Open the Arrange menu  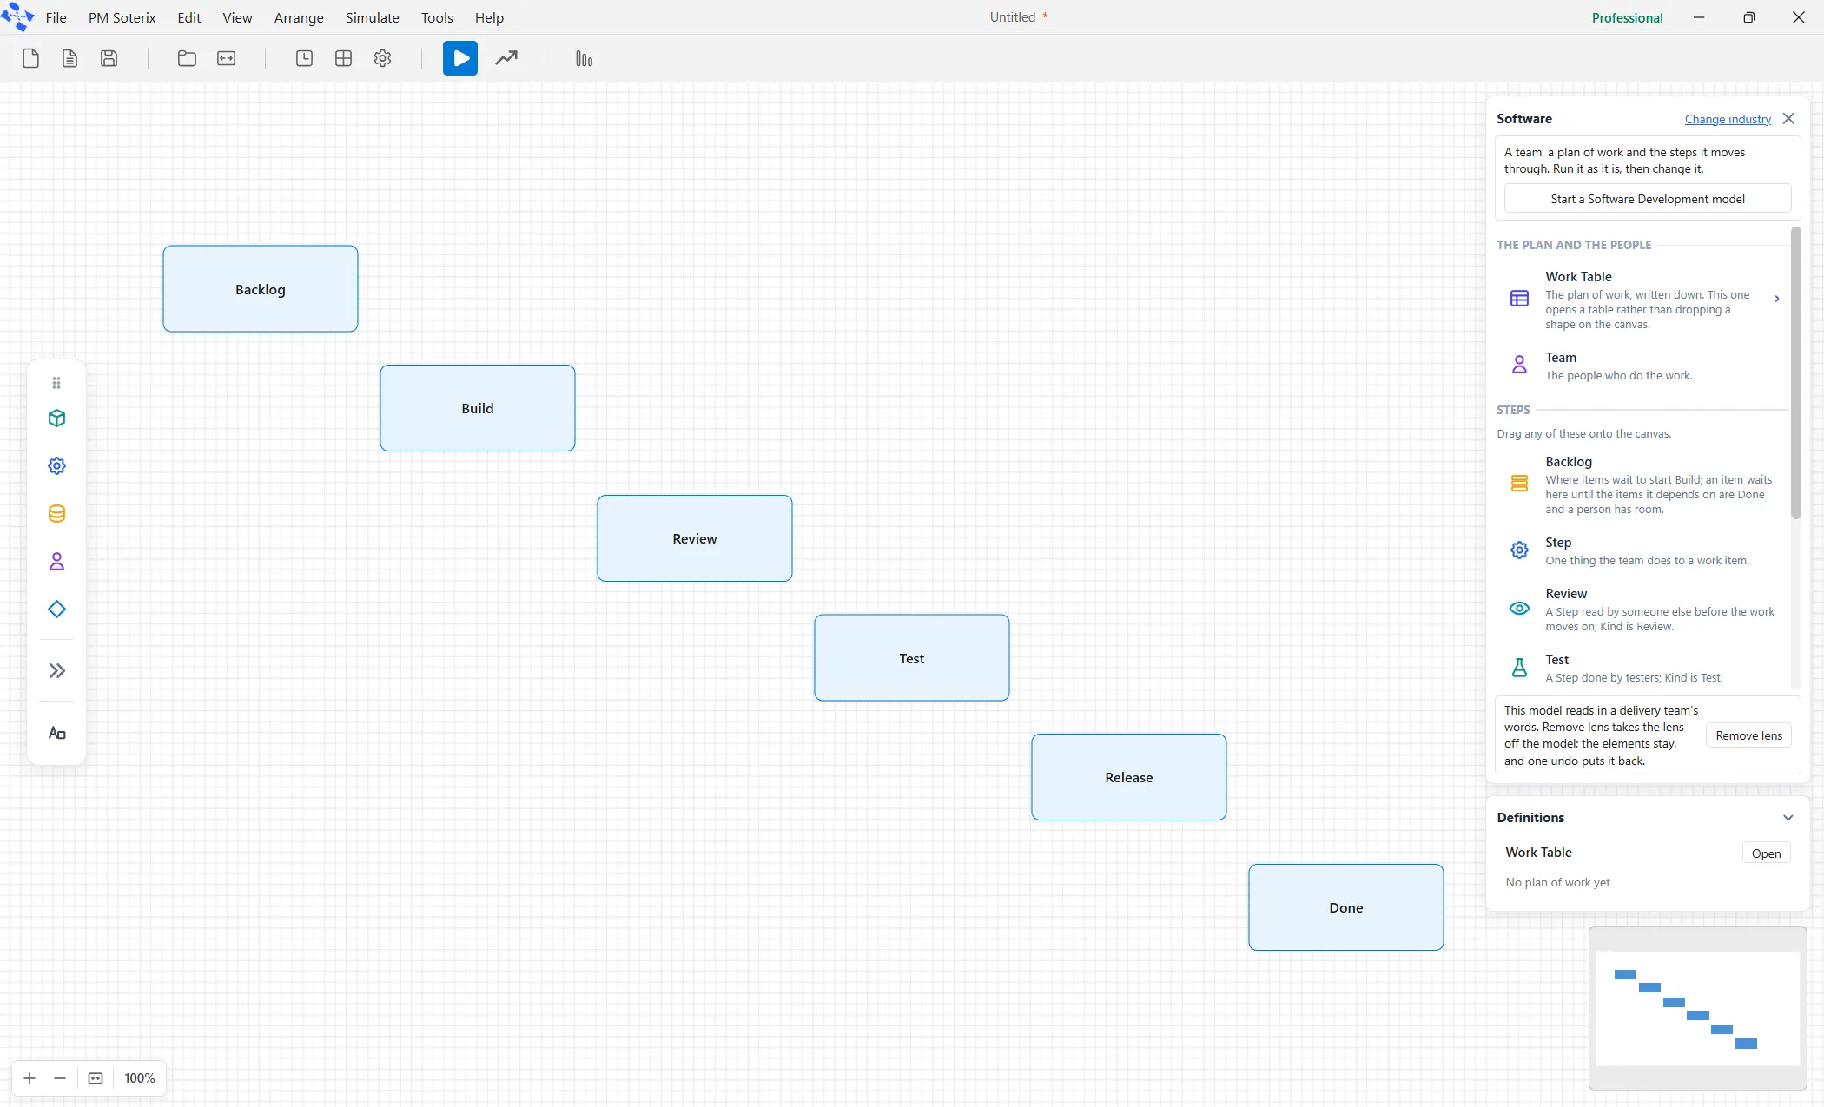pyautogui.click(x=299, y=17)
